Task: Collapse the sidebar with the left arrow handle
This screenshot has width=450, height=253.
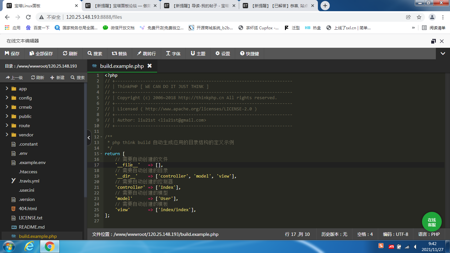Action: coord(89,138)
